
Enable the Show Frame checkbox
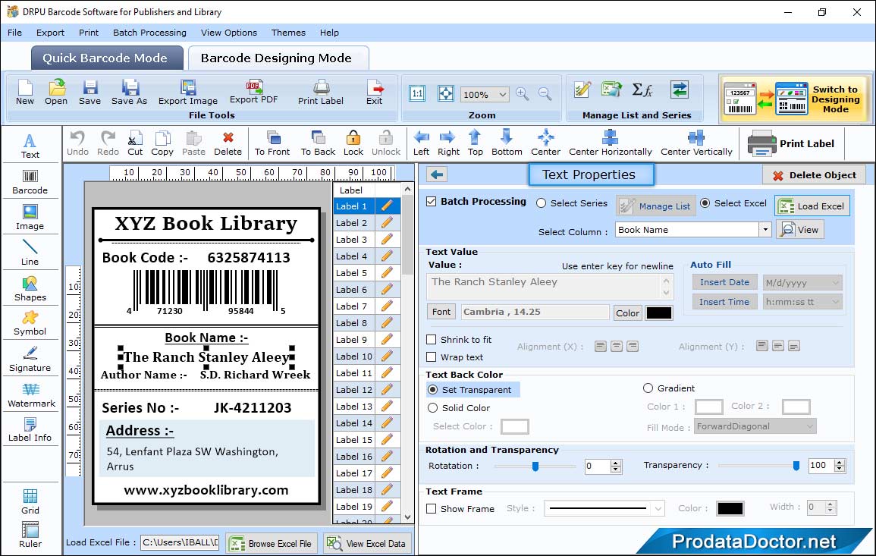pyautogui.click(x=432, y=508)
